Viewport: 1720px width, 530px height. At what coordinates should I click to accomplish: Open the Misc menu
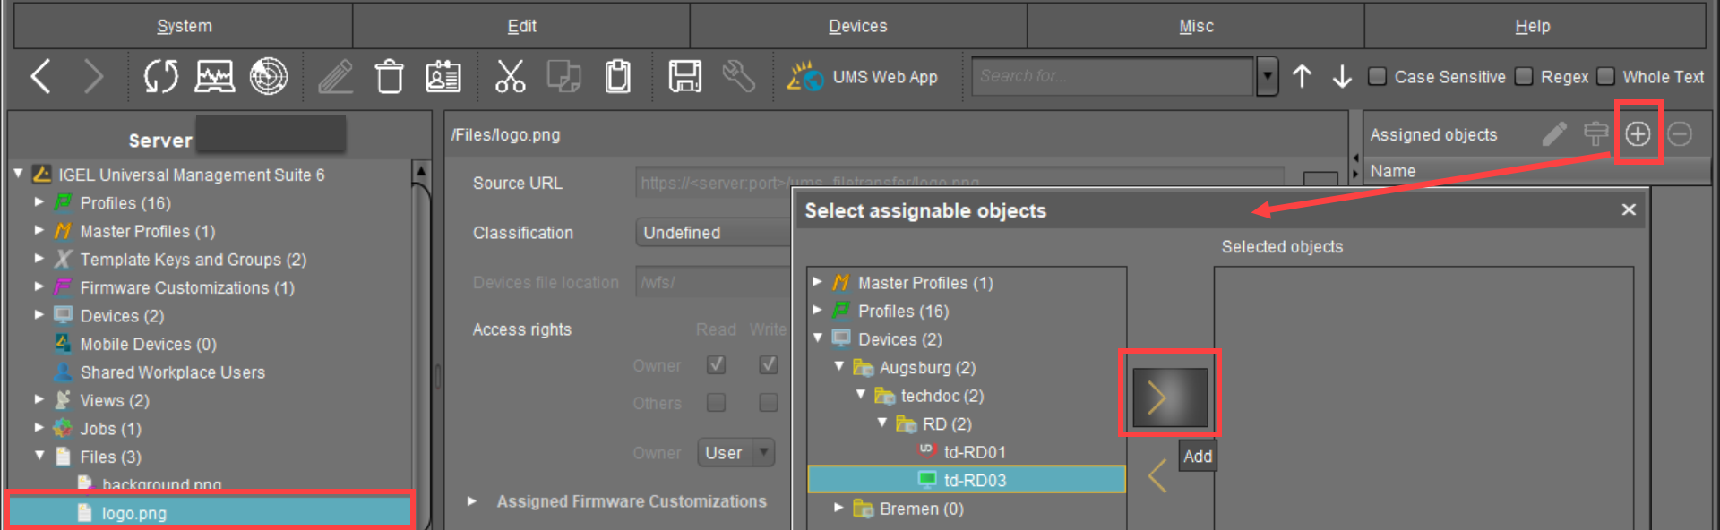point(1195,26)
